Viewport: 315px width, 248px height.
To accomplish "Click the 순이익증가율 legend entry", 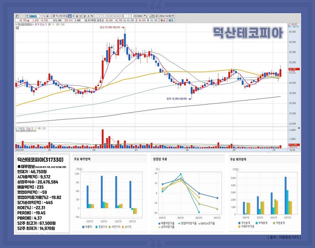I will tap(166, 227).
